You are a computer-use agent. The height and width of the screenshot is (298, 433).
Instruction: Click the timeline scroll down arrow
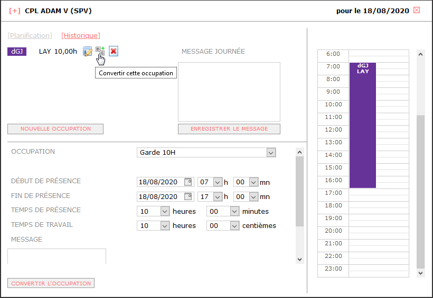[x=420, y=273]
